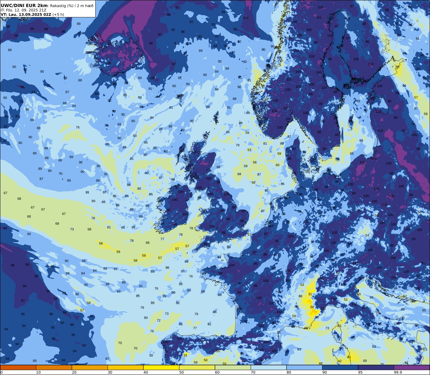
Task: Click the legend tick label '50'
Action: click(181, 372)
